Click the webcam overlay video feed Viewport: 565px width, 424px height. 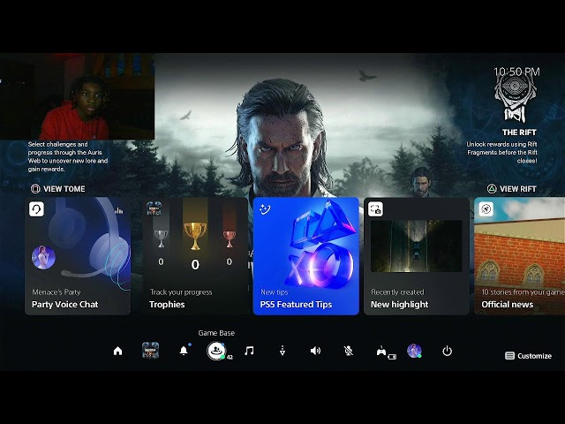tap(77, 96)
